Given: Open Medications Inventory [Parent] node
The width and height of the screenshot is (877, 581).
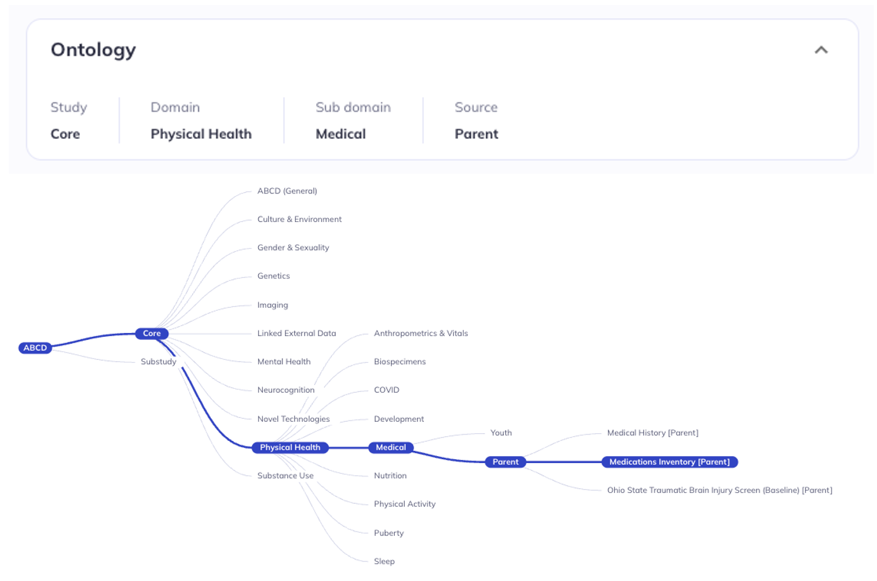Looking at the screenshot, I should point(669,462).
